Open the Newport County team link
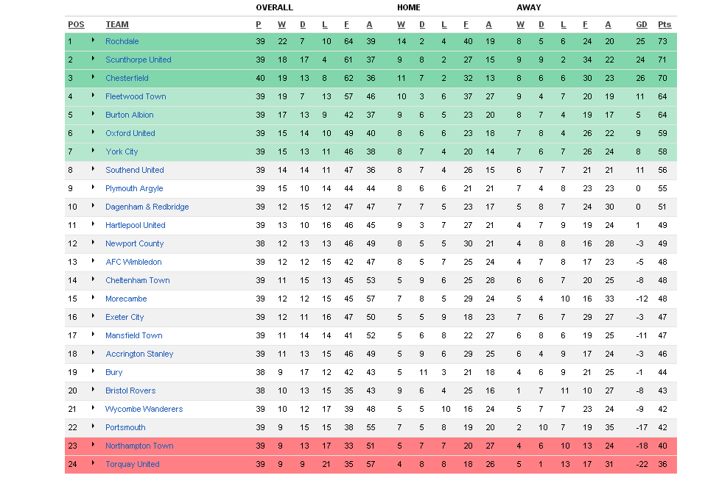The width and height of the screenshot is (705, 478). tap(134, 243)
